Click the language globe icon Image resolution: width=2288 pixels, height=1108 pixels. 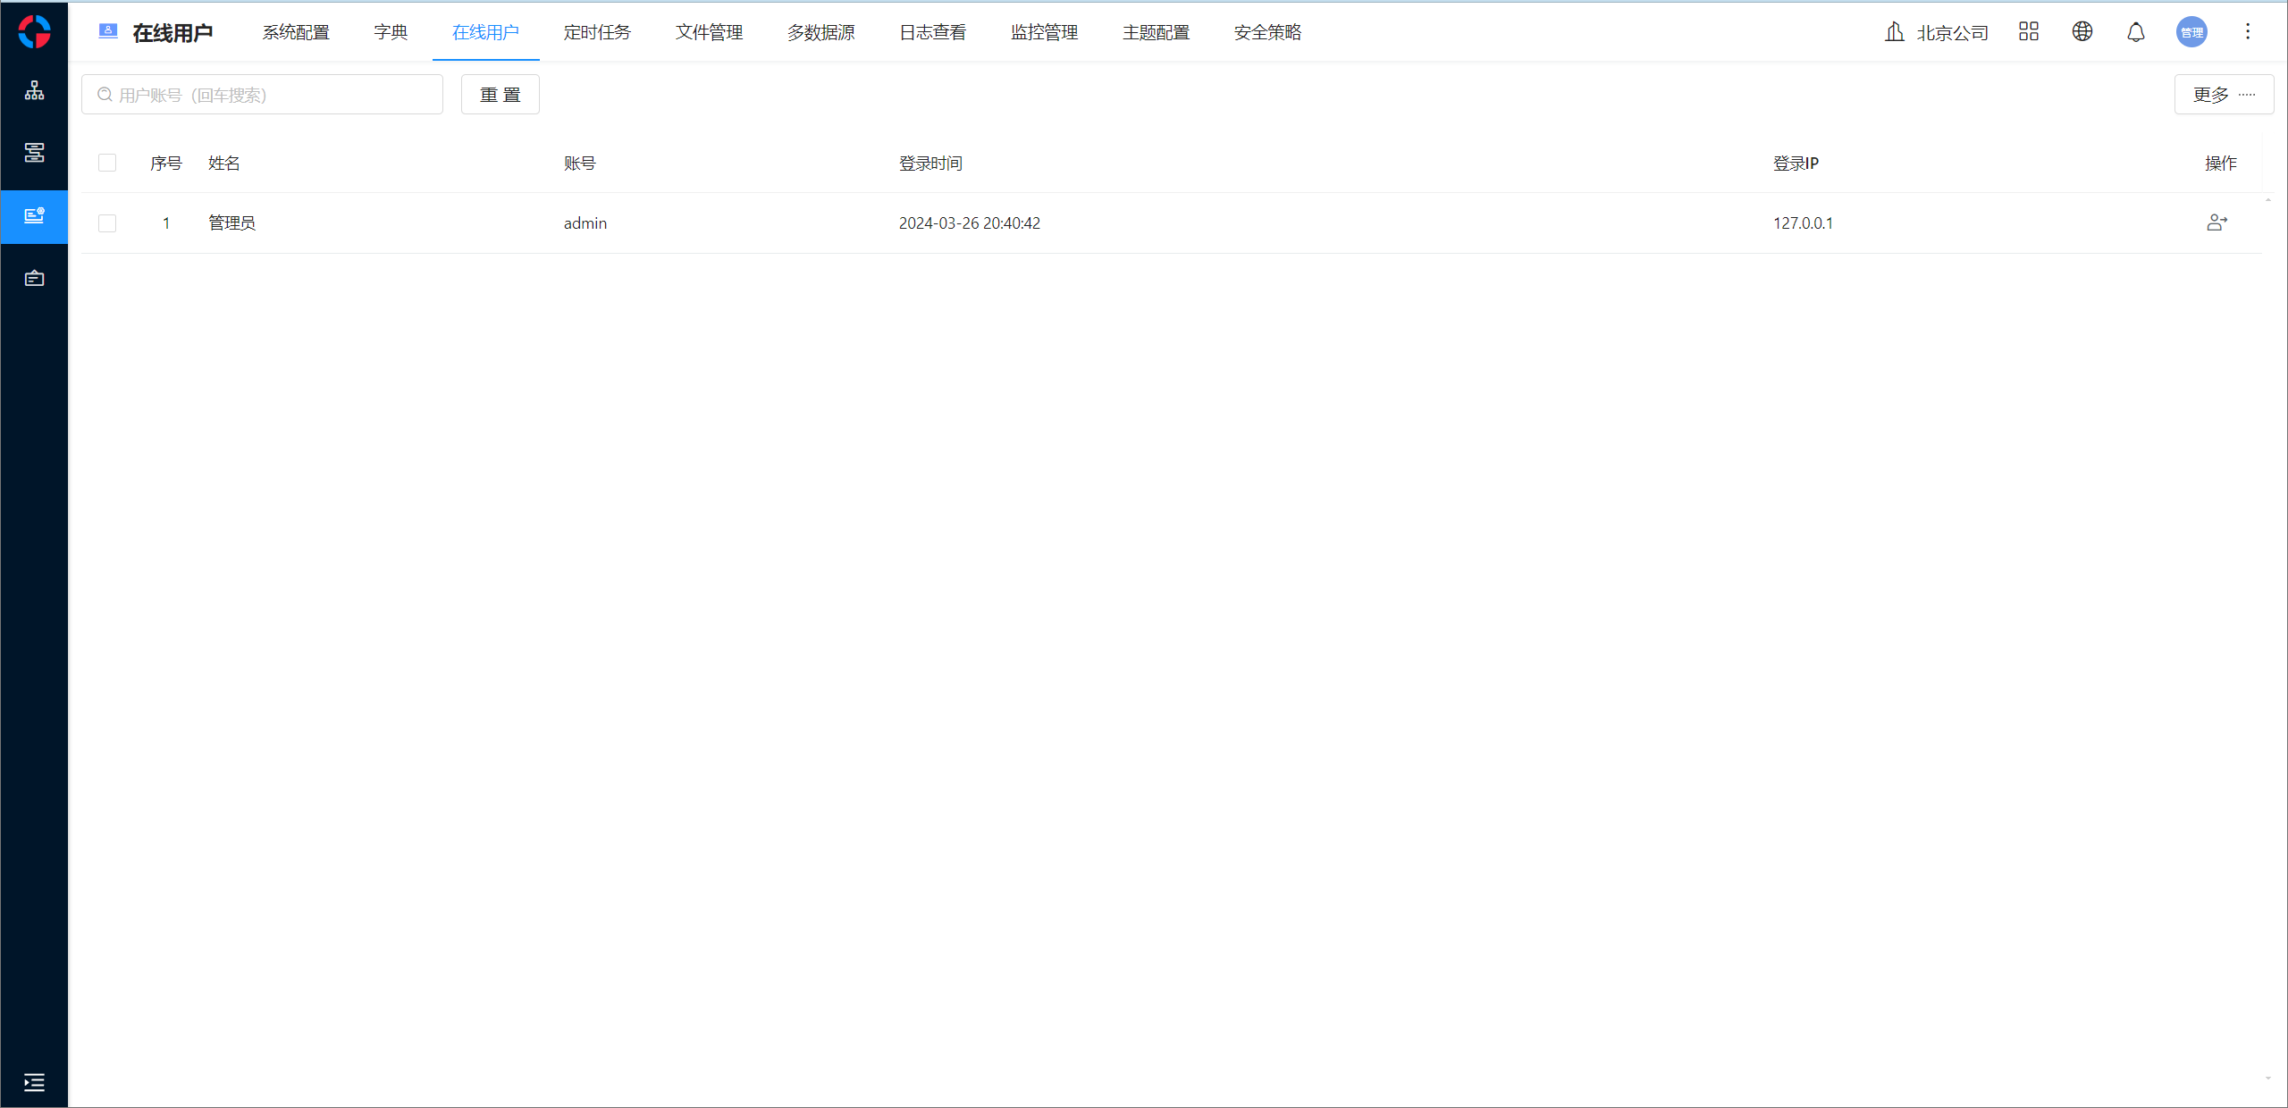pos(2082,32)
